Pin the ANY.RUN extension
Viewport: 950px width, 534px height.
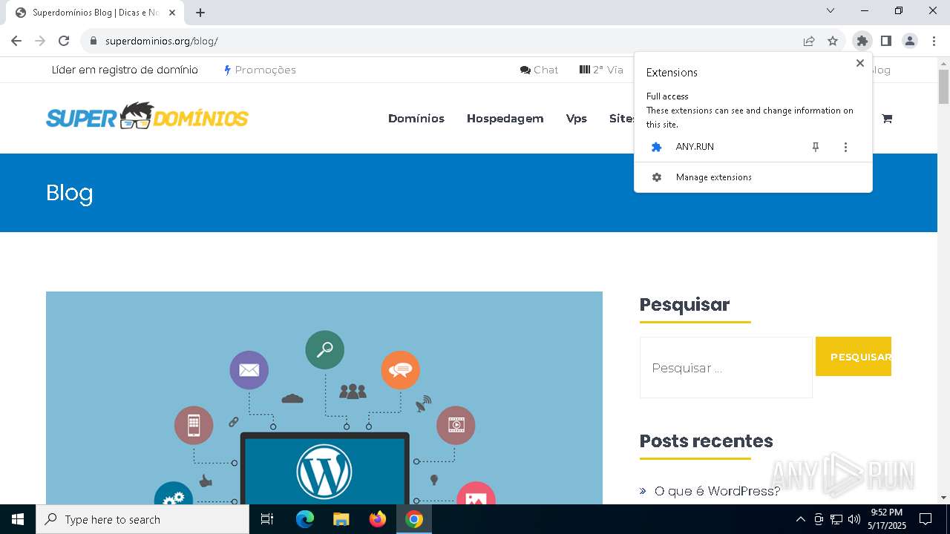click(816, 147)
